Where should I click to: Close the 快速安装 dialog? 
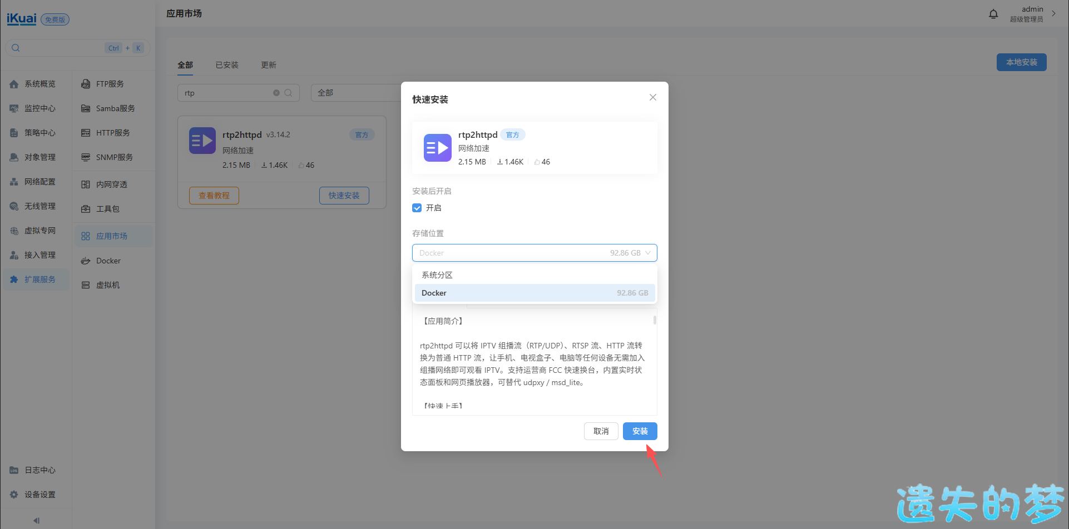[653, 97]
